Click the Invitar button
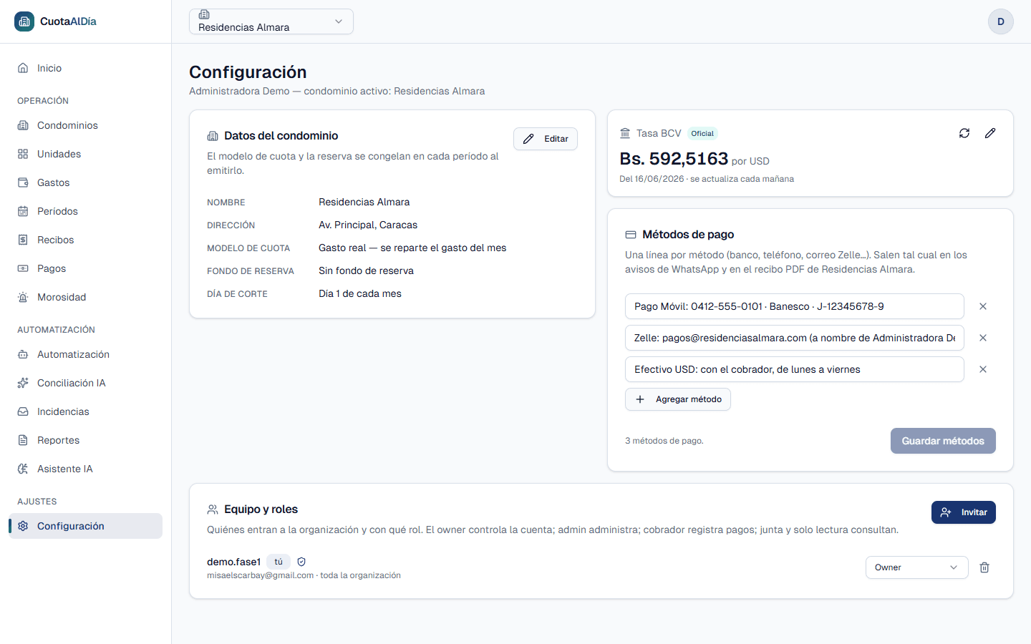1031x644 pixels. (x=964, y=512)
